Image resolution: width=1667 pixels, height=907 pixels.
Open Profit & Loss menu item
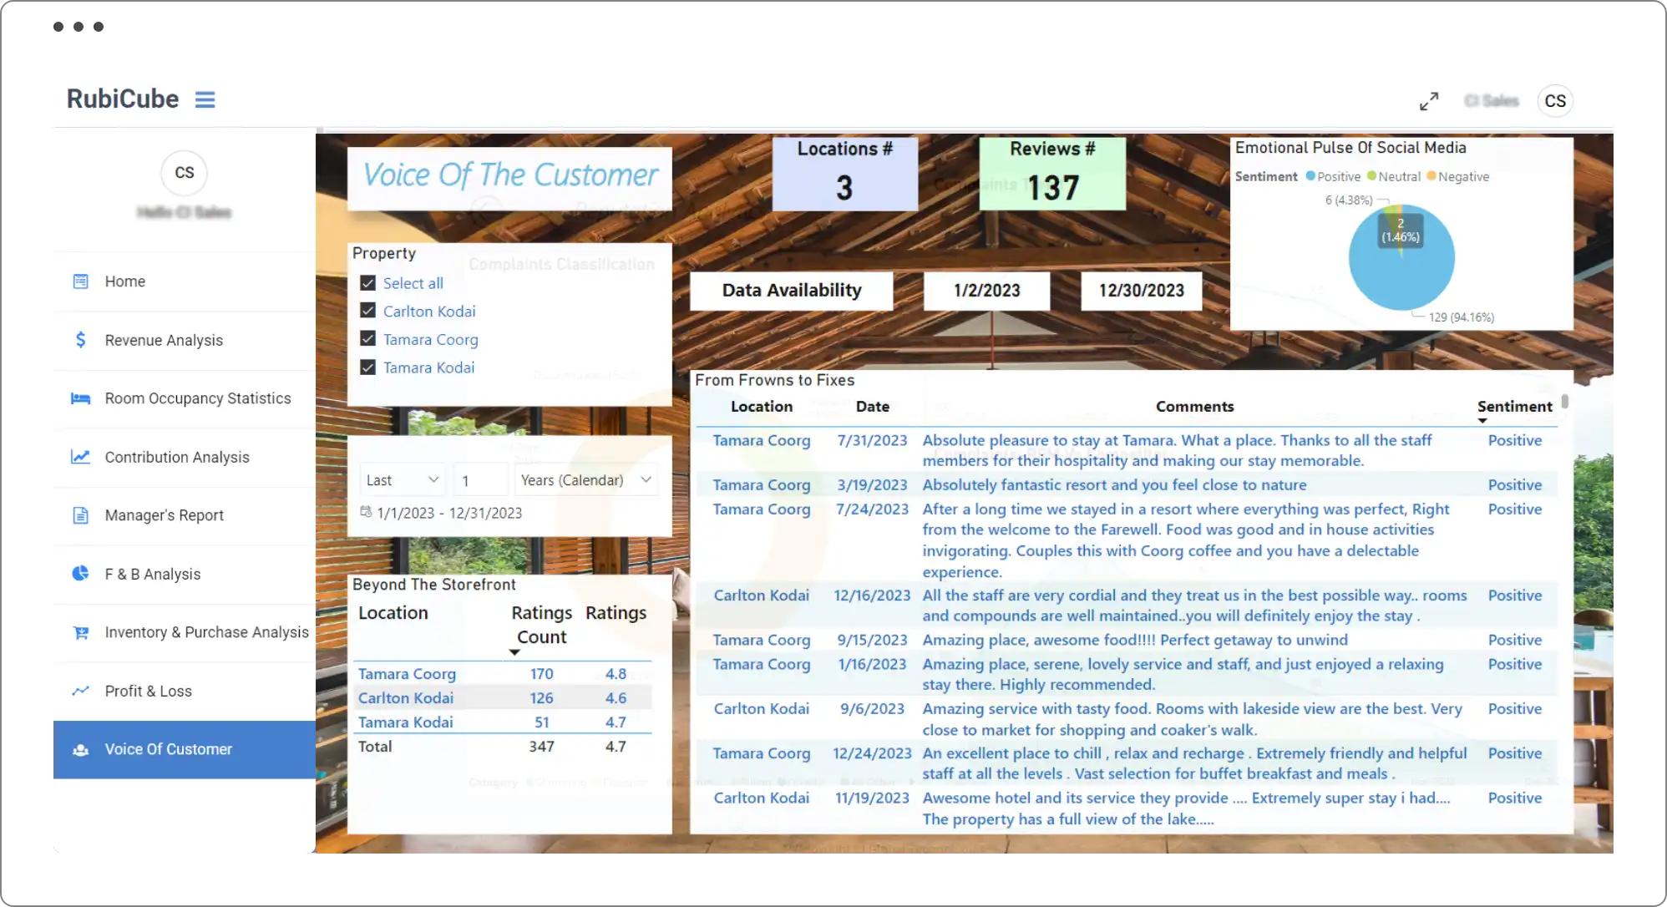(148, 691)
